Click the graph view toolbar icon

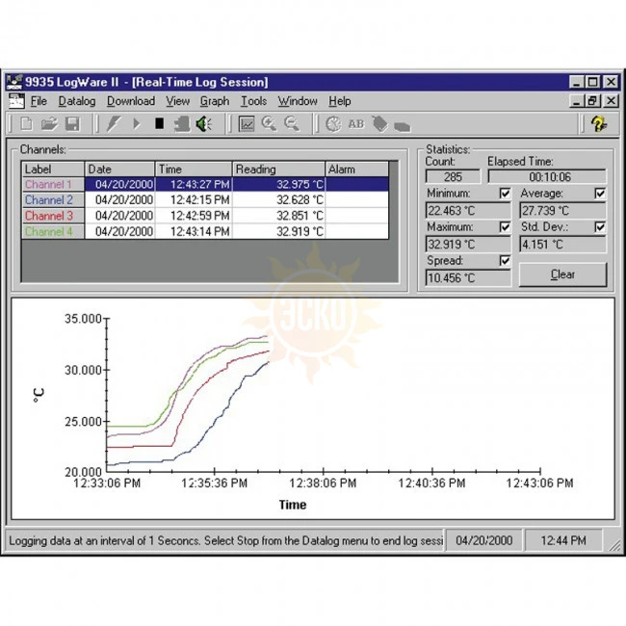[x=247, y=124]
